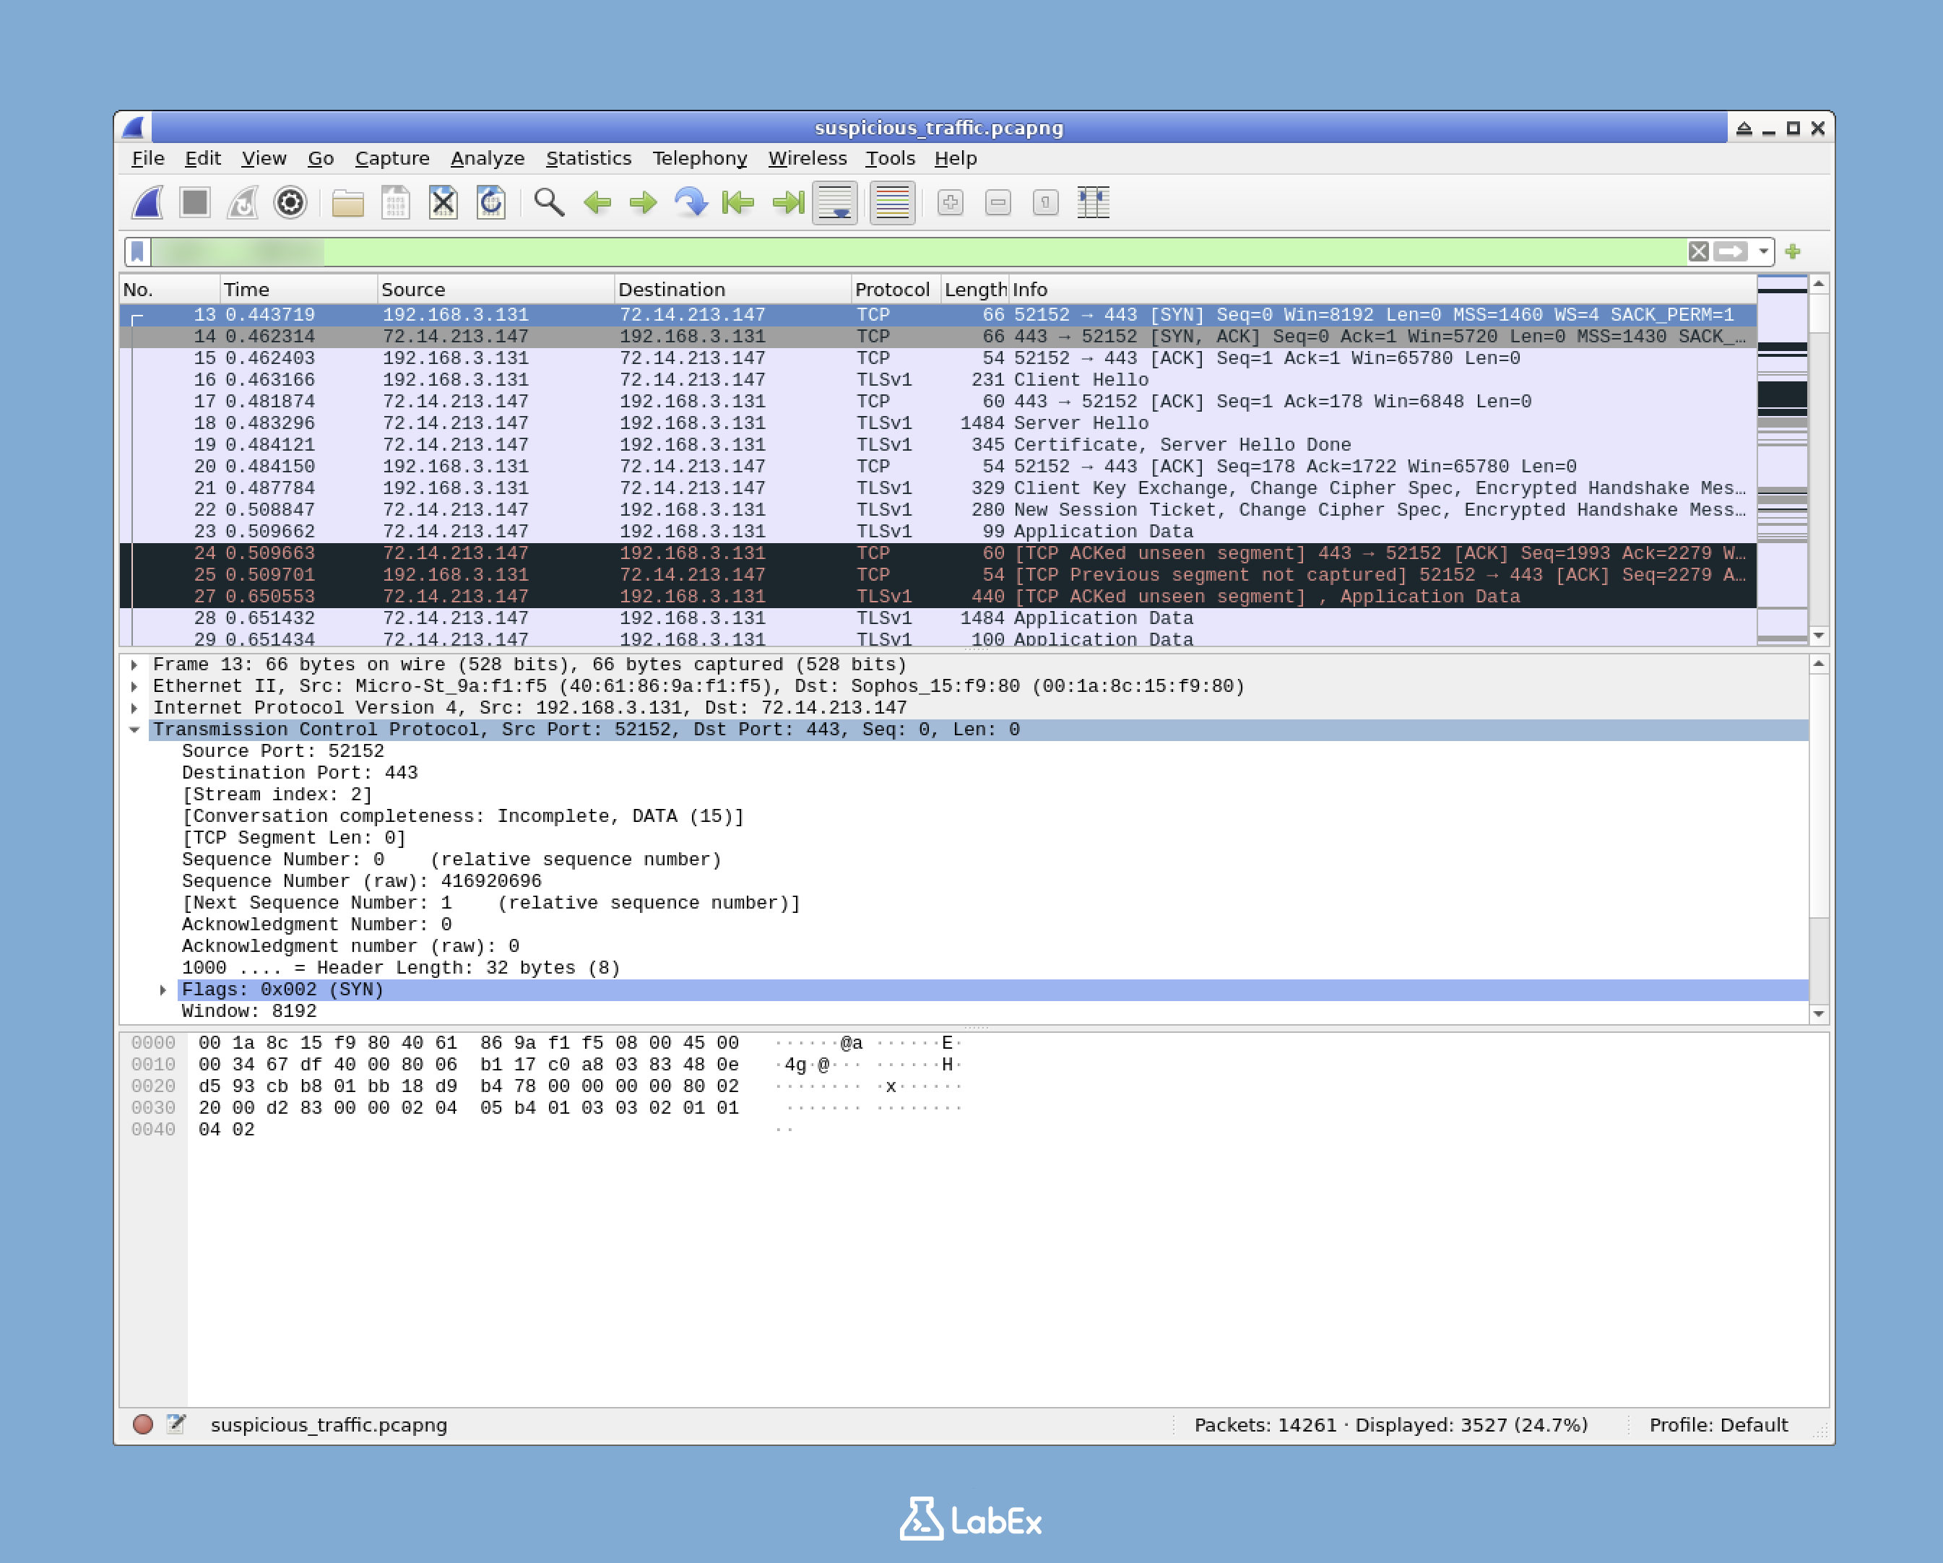Toggle auto scroll in live capture
This screenshot has height=1563, width=1943.
coord(836,203)
